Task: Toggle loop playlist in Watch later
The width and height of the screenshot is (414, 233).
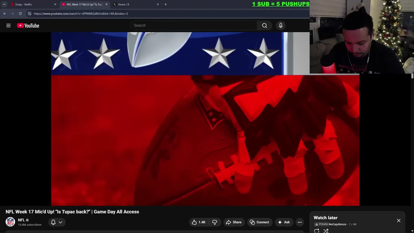Action: (317, 231)
